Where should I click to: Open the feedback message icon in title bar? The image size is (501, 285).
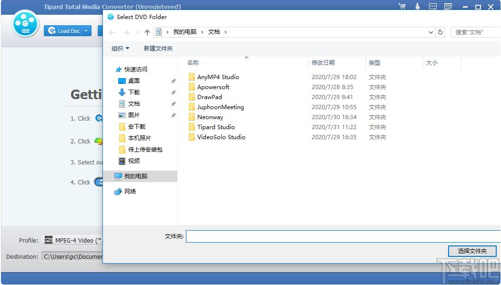[433, 6]
